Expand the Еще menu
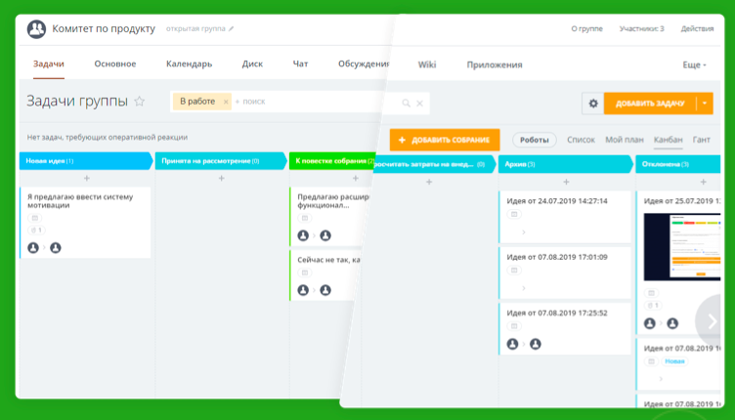This screenshot has width=735, height=420. click(693, 65)
